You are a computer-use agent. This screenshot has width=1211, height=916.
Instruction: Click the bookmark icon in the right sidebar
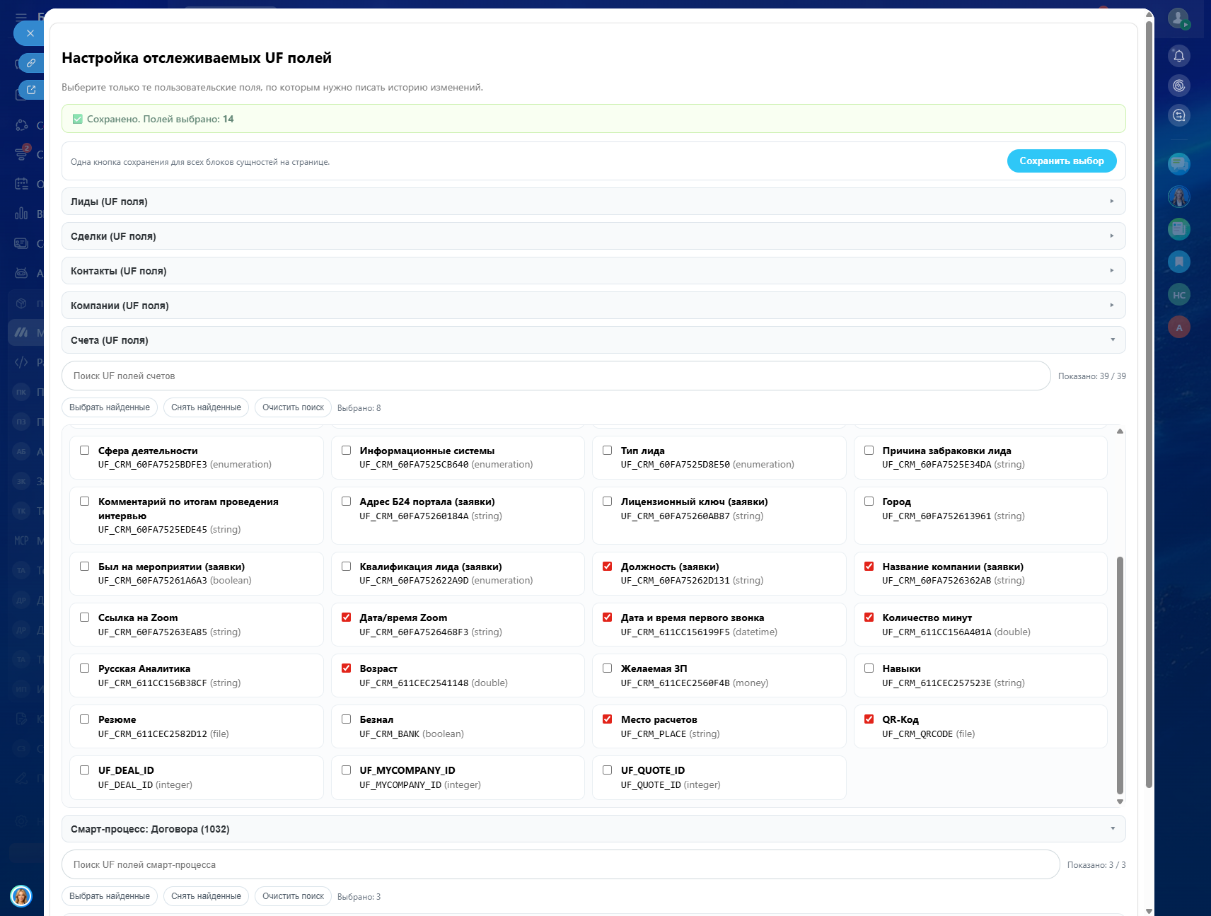[x=1178, y=262]
